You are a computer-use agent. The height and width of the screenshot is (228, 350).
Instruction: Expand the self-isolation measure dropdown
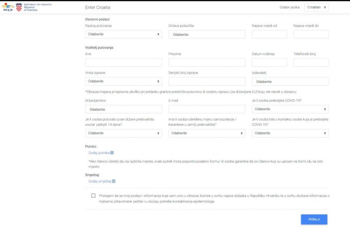click(207, 133)
